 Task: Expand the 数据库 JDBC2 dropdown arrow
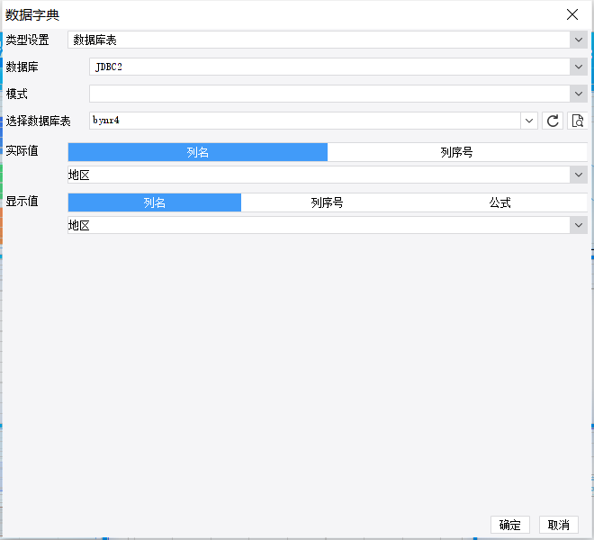click(579, 67)
